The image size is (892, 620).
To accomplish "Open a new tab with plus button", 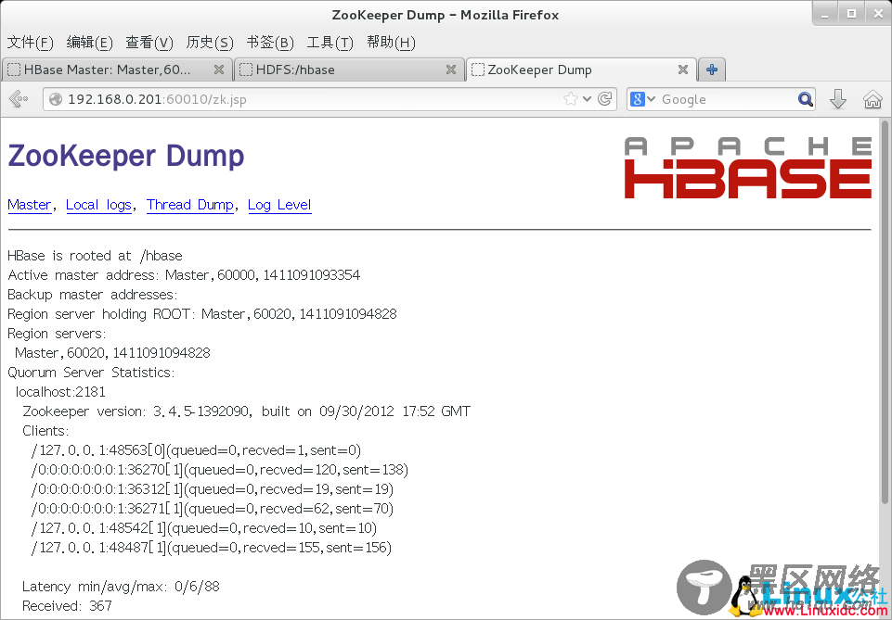I will (712, 70).
